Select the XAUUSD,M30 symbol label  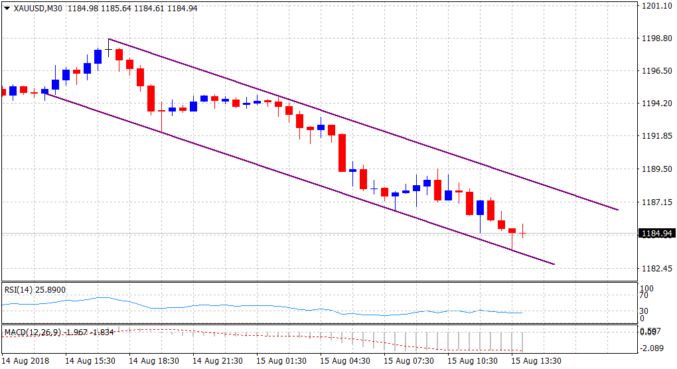pos(37,8)
